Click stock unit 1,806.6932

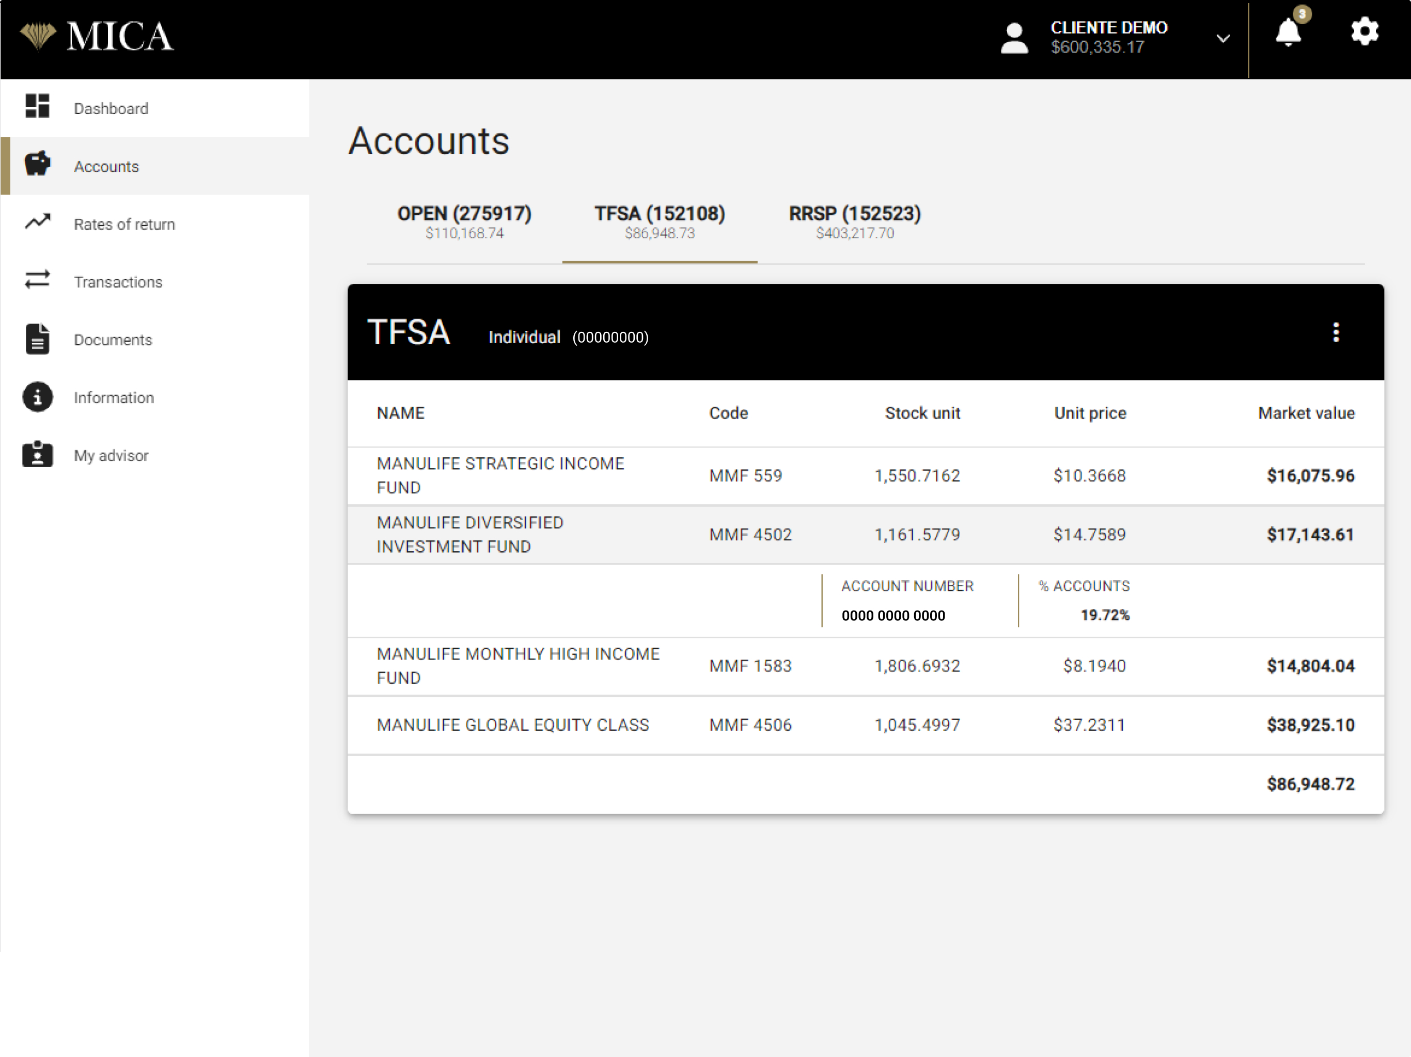917,666
